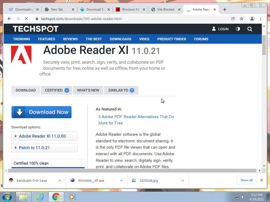Open FEATURES in TechSpot navigation
Image resolution: width=270 pixels, height=202 pixels.
[x=46, y=39]
